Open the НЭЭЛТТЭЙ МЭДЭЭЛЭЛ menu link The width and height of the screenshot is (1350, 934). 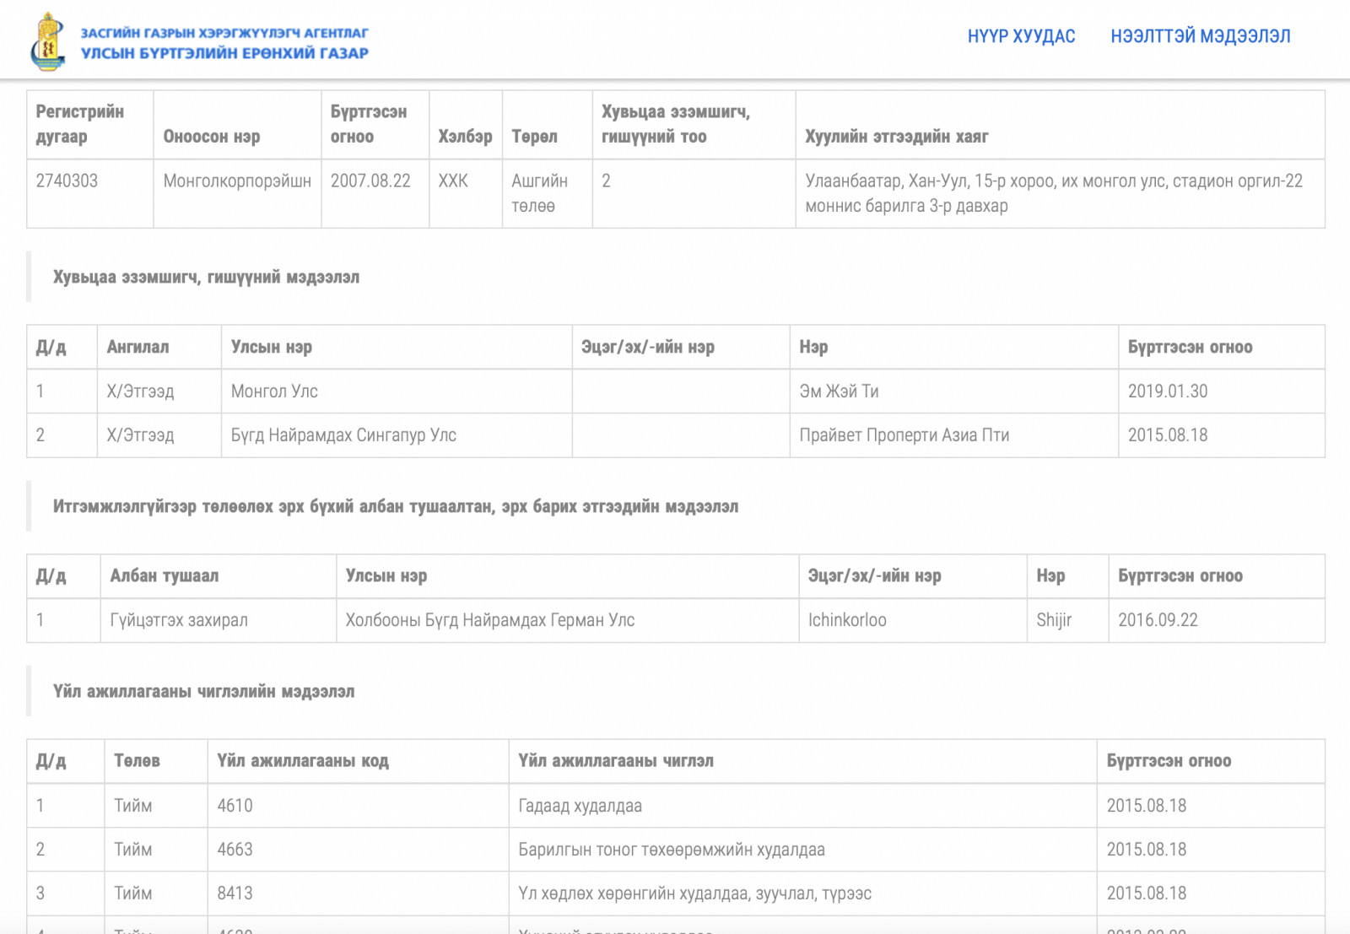pos(1200,36)
